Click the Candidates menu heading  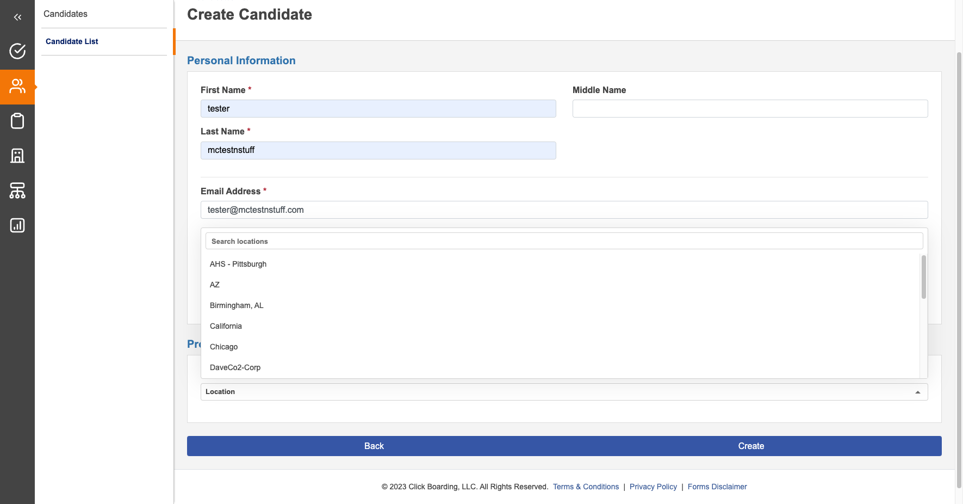point(65,14)
